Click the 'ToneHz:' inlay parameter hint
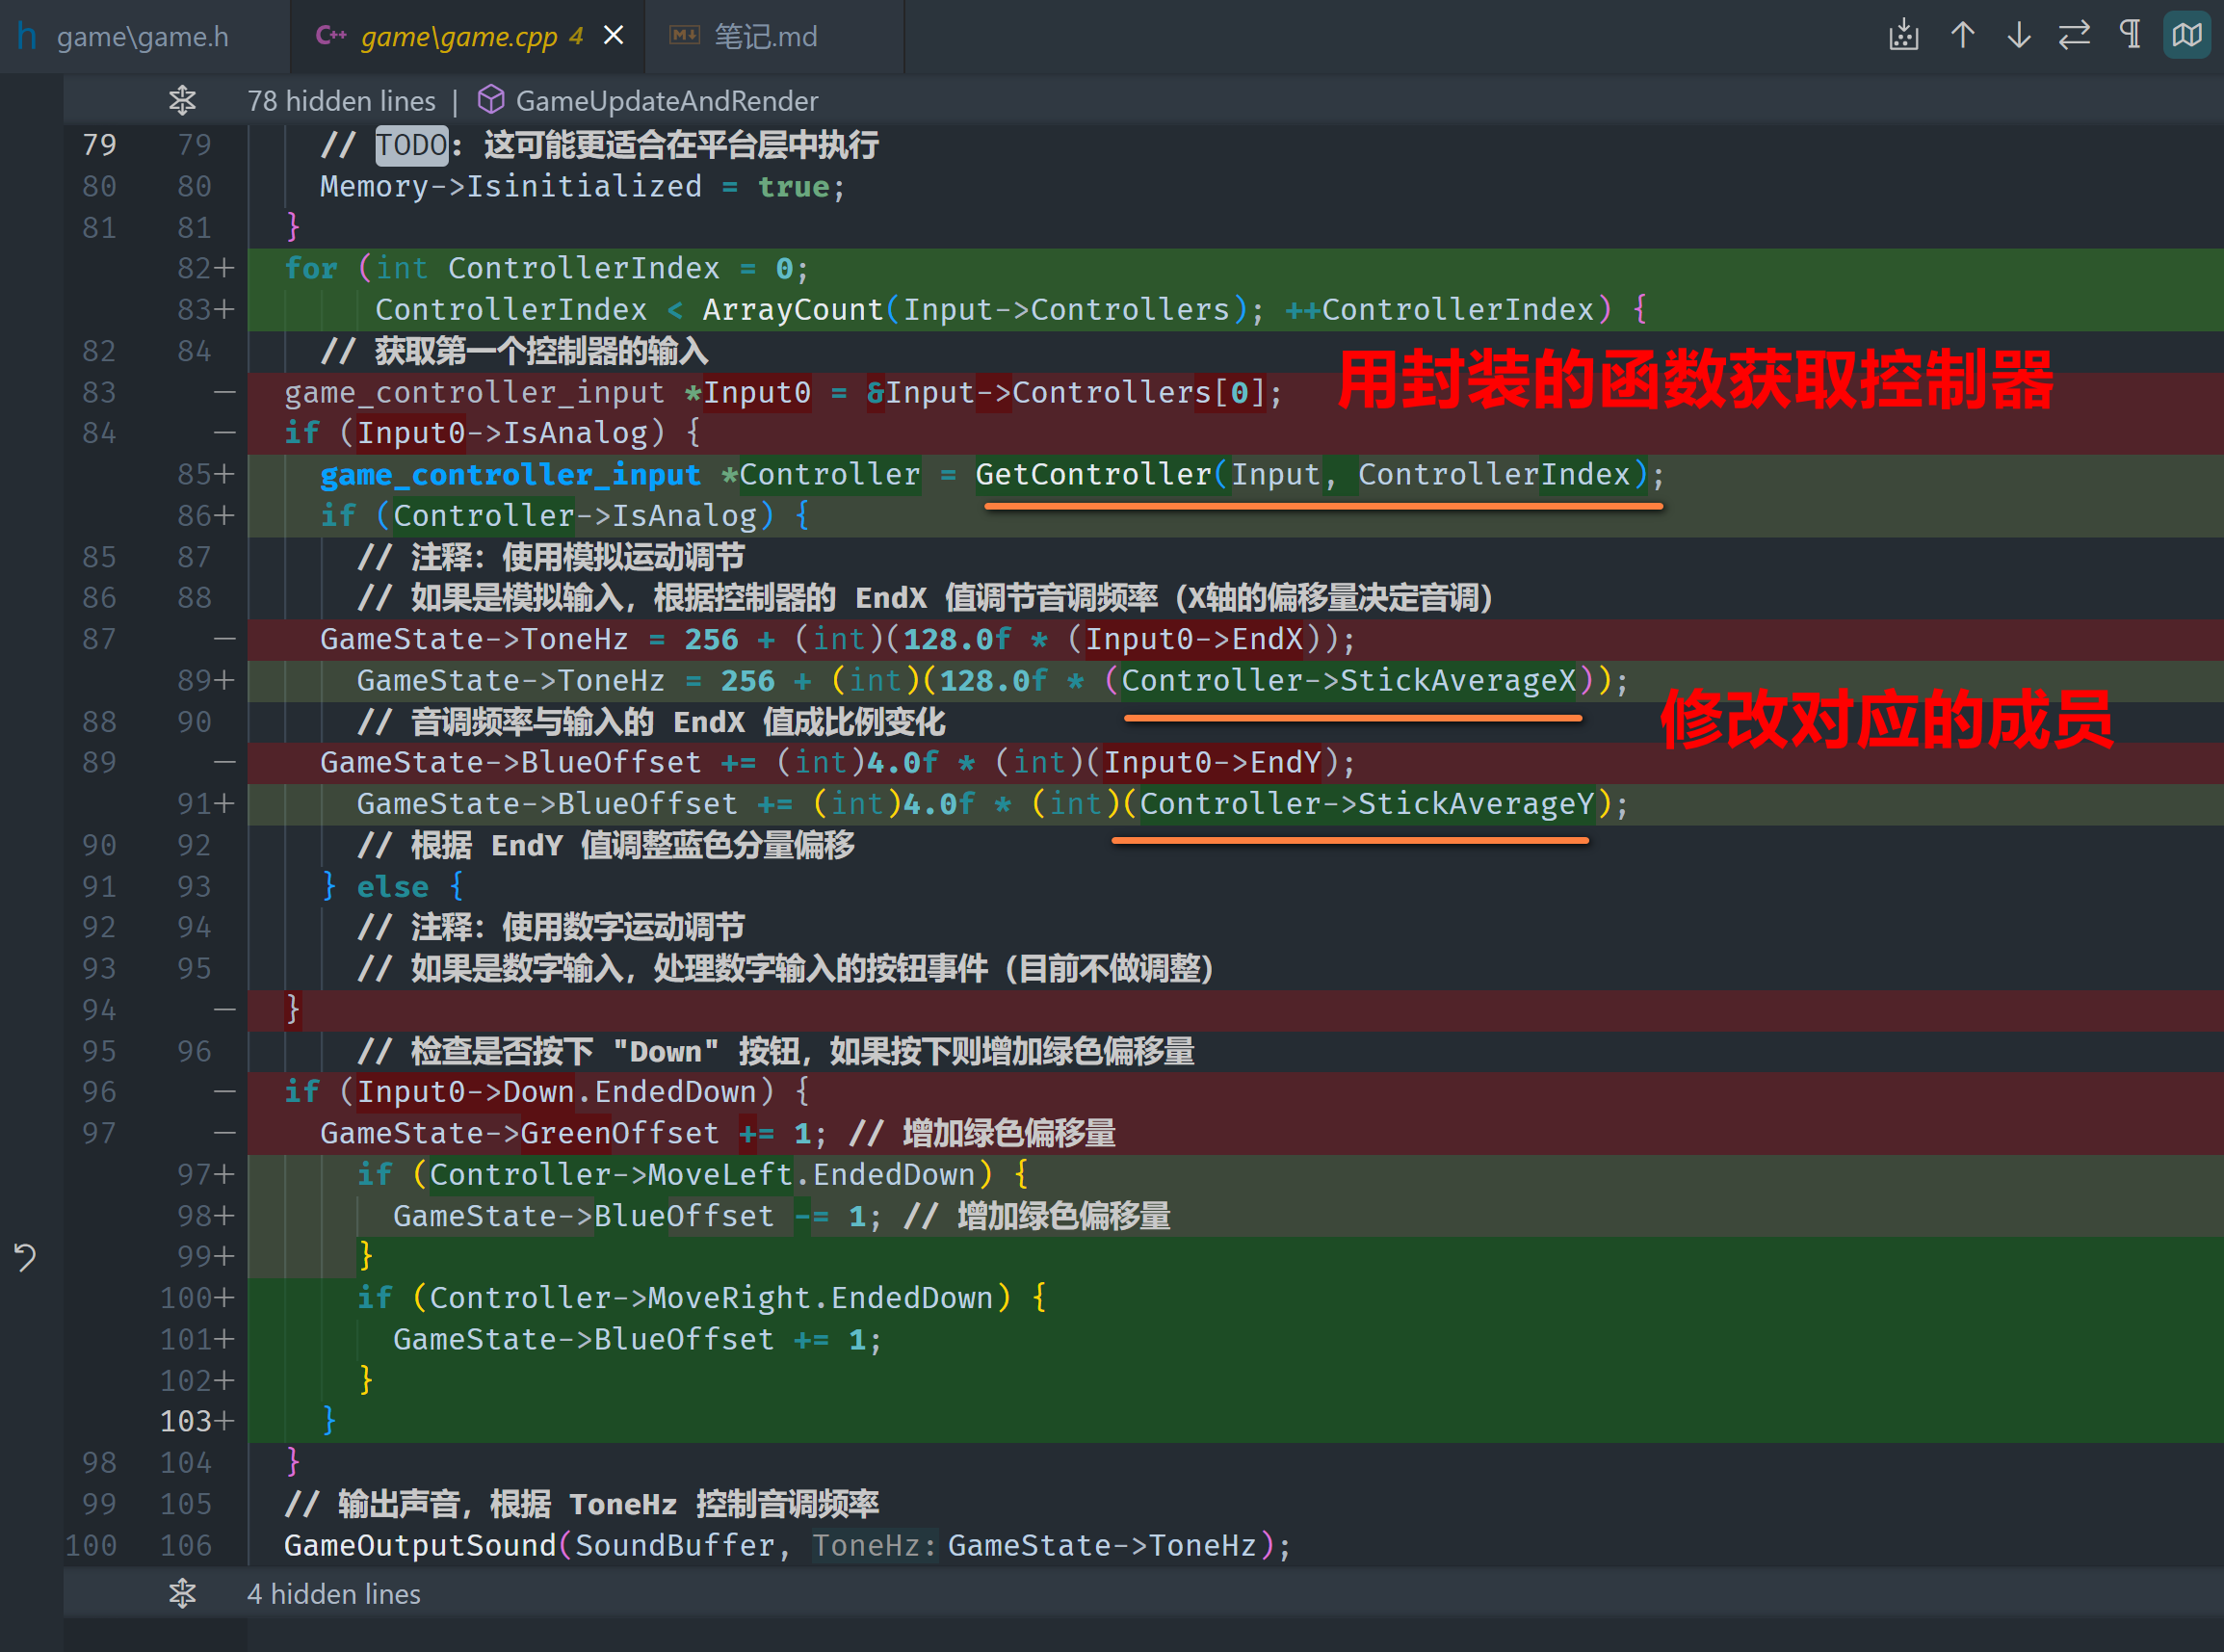Viewport: 2224px width, 1652px height. click(875, 1546)
